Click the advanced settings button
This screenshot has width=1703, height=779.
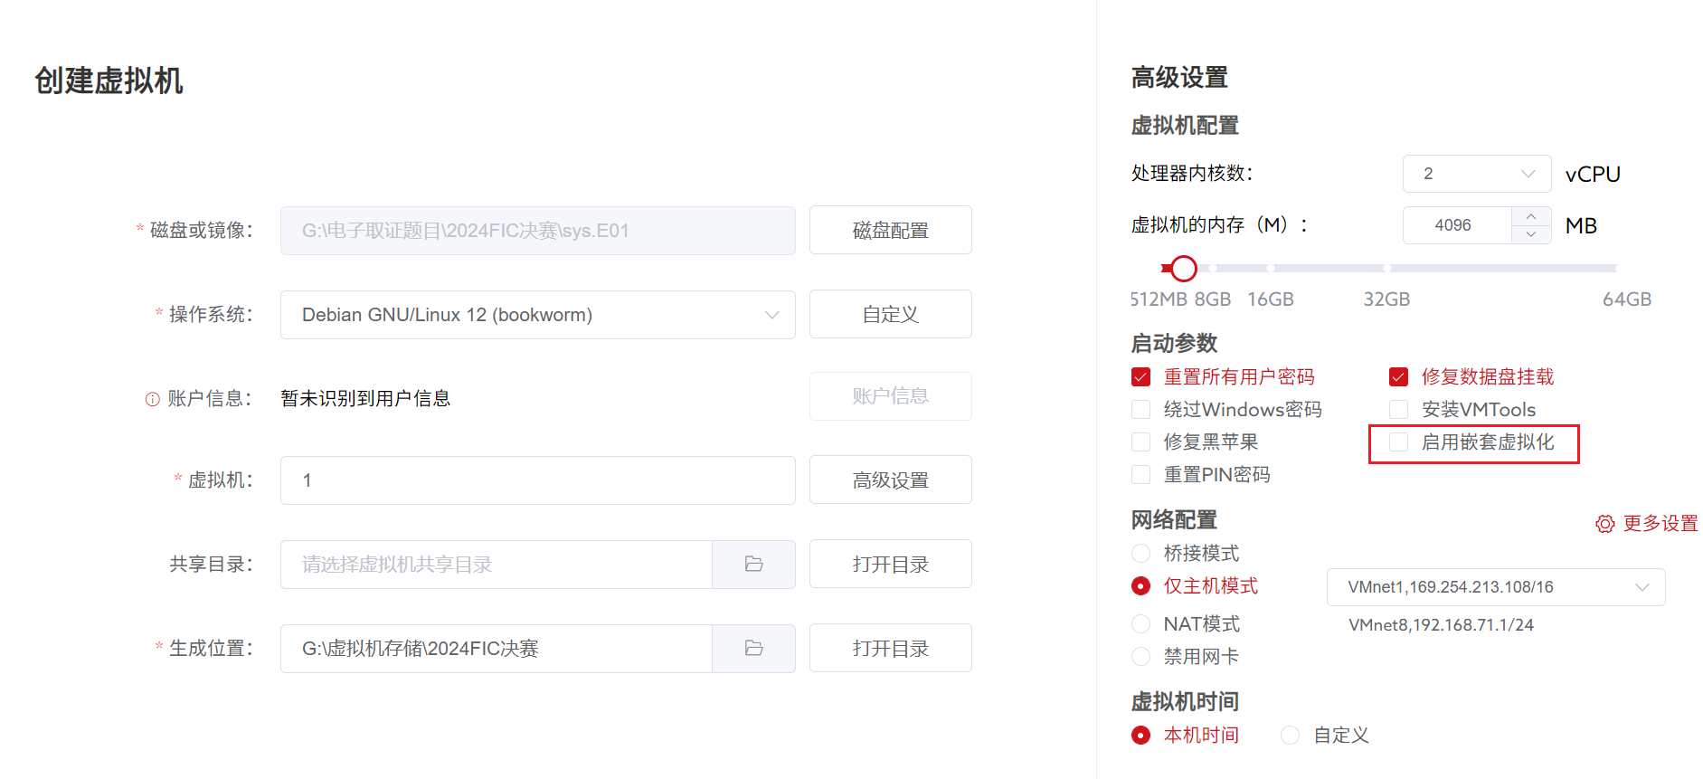pos(890,480)
